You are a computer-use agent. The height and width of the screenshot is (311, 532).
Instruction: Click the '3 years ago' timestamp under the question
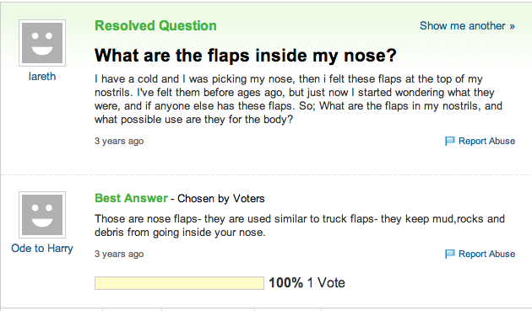coord(119,141)
